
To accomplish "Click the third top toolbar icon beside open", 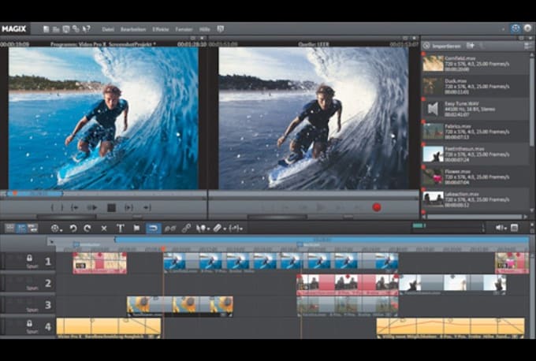I will tap(66, 29).
